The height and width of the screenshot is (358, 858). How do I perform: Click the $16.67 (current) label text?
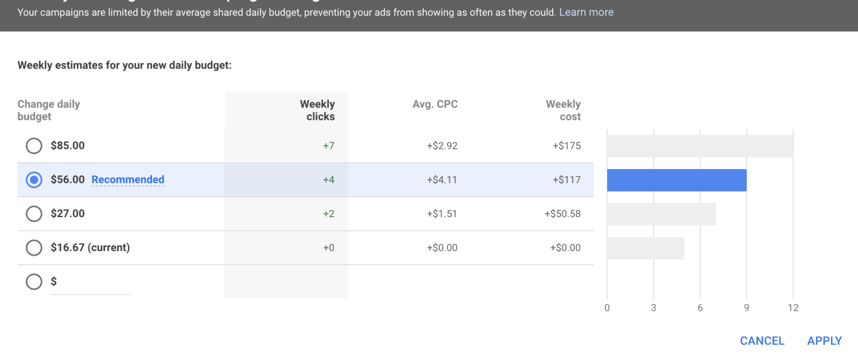(90, 247)
